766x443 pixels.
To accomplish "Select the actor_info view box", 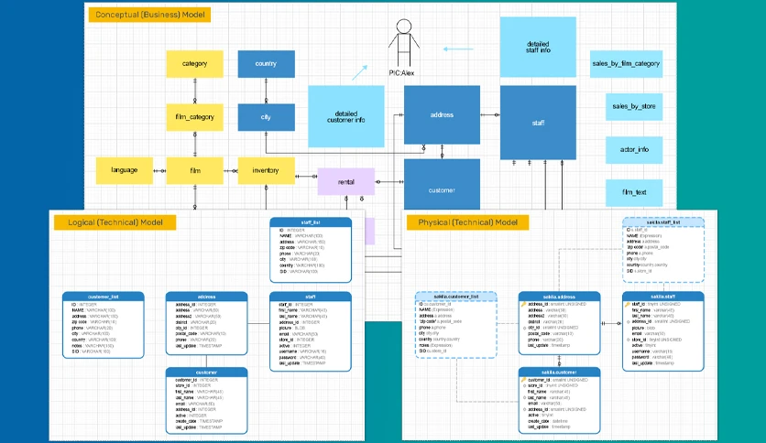I will click(634, 150).
